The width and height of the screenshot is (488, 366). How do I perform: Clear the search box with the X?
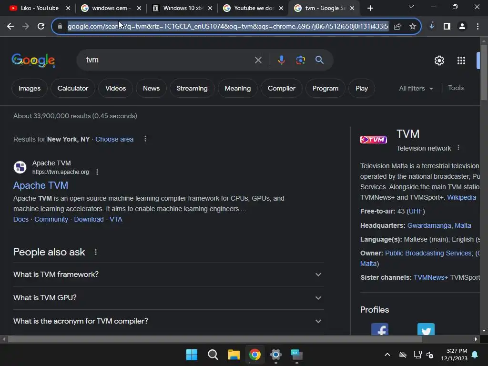258,60
